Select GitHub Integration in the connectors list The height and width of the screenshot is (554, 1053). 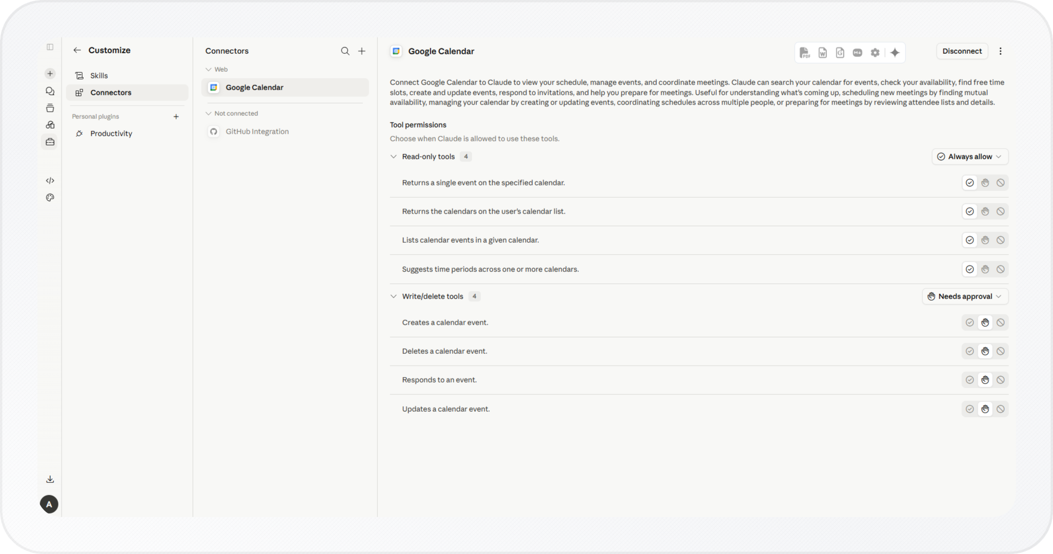[285, 132]
